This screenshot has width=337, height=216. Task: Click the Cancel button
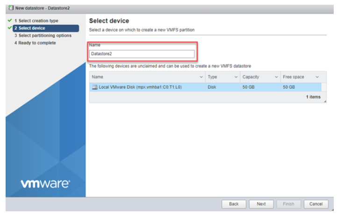click(x=316, y=204)
